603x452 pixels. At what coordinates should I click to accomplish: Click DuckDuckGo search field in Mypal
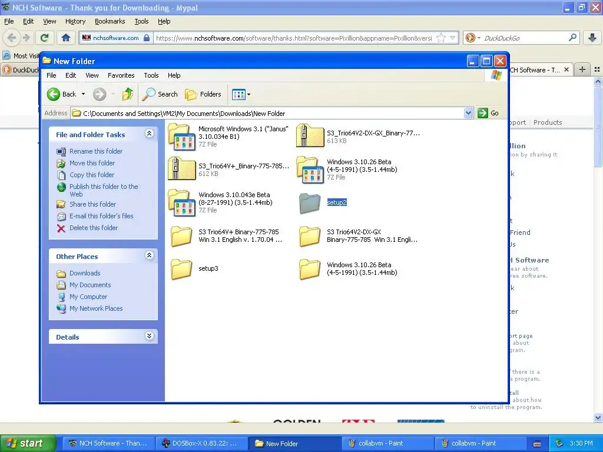pyautogui.click(x=524, y=38)
